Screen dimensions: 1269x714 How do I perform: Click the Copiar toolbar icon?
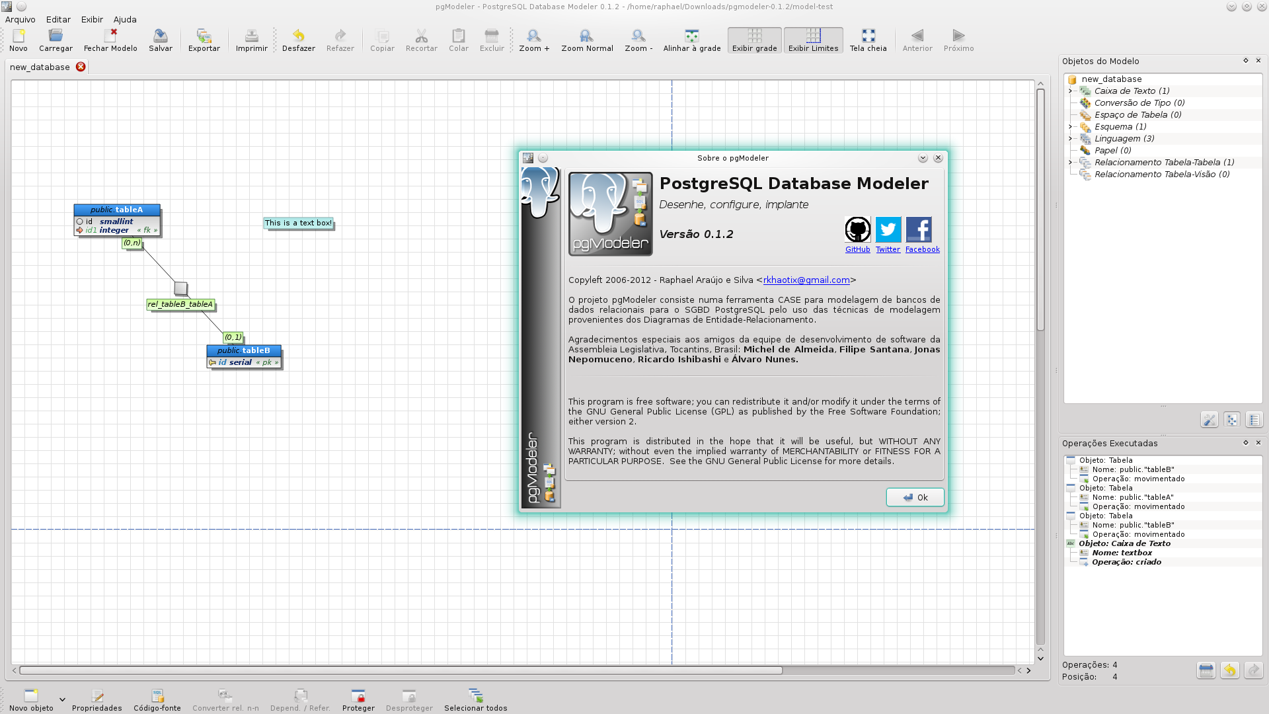point(382,36)
